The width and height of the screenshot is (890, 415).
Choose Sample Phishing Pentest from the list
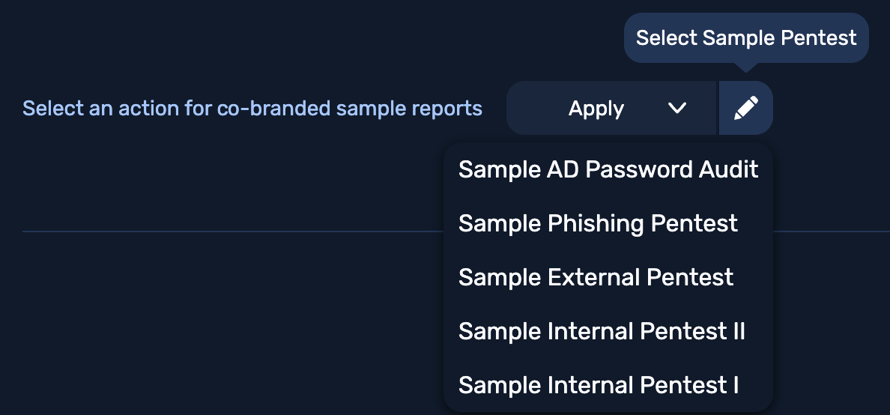click(x=598, y=223)
